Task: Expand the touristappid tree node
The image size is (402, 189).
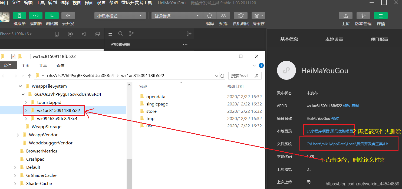Action: click(x=26, y=102)
